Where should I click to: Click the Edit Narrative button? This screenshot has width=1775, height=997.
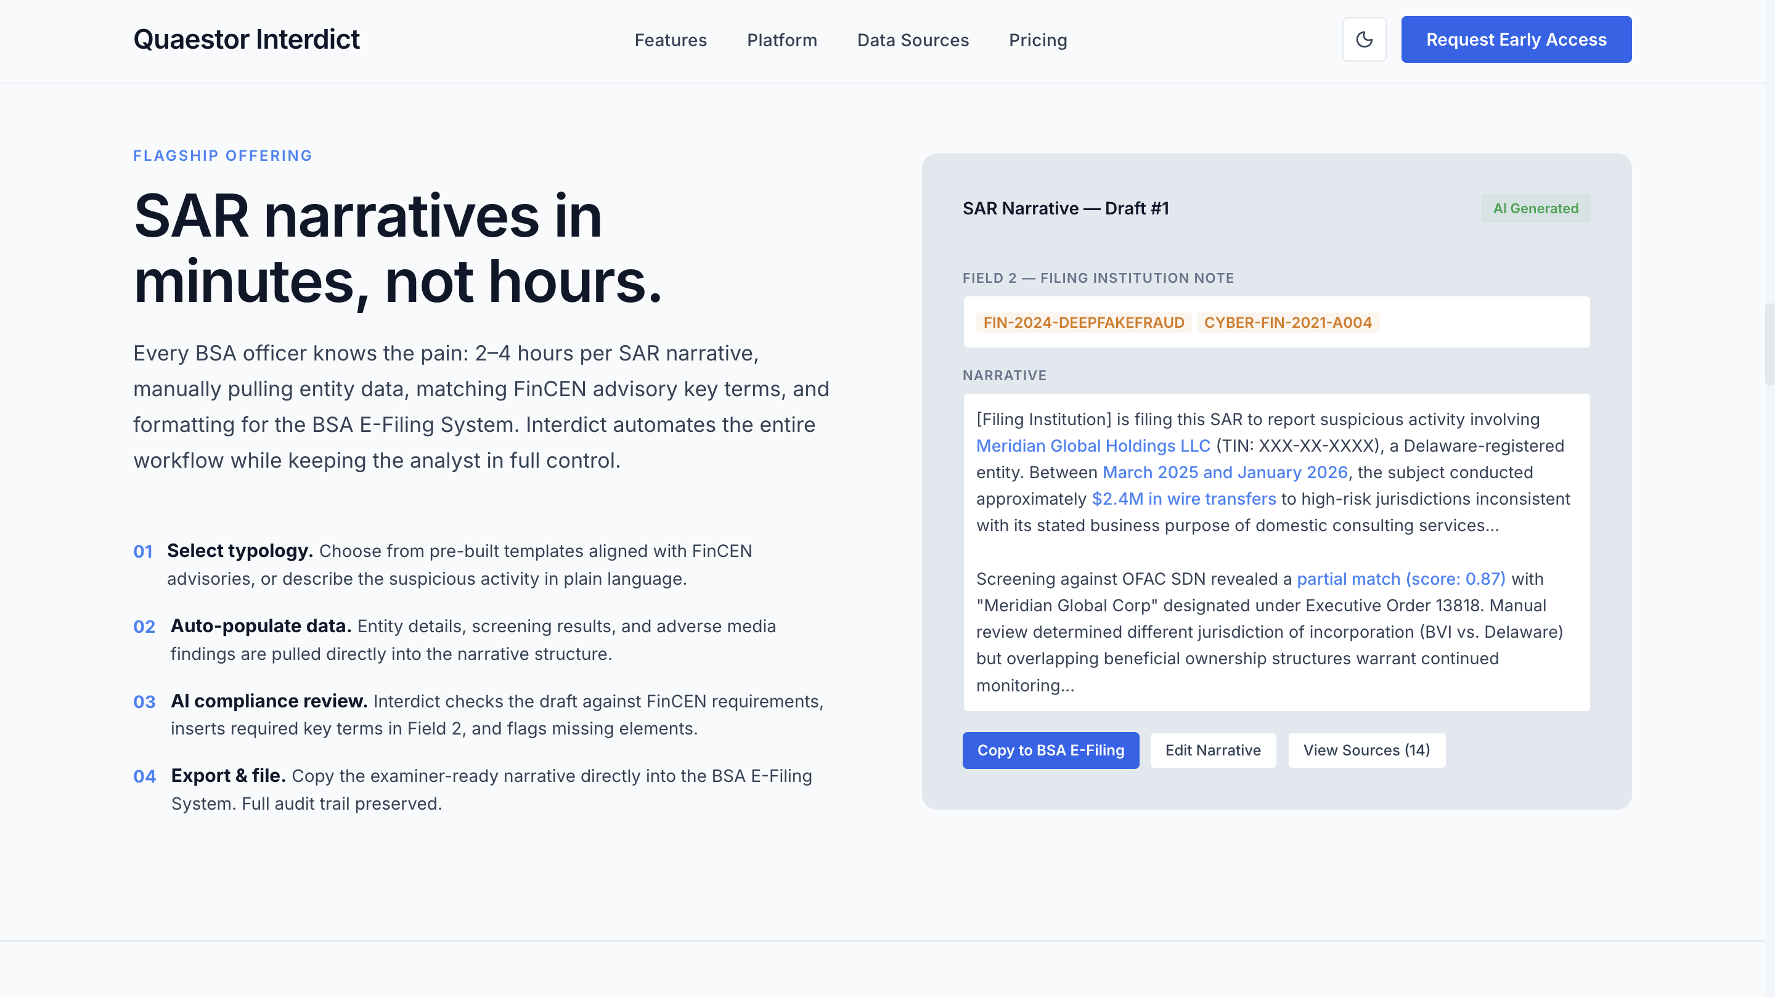click(1212, 750)
